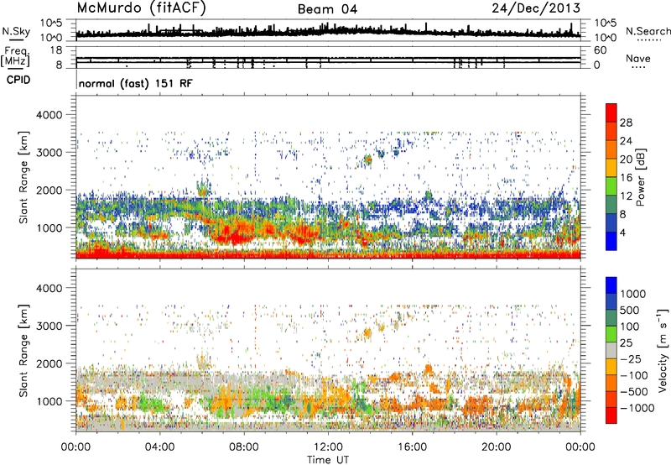Click the 'Nave' legend label

click(x=638, y=59)
